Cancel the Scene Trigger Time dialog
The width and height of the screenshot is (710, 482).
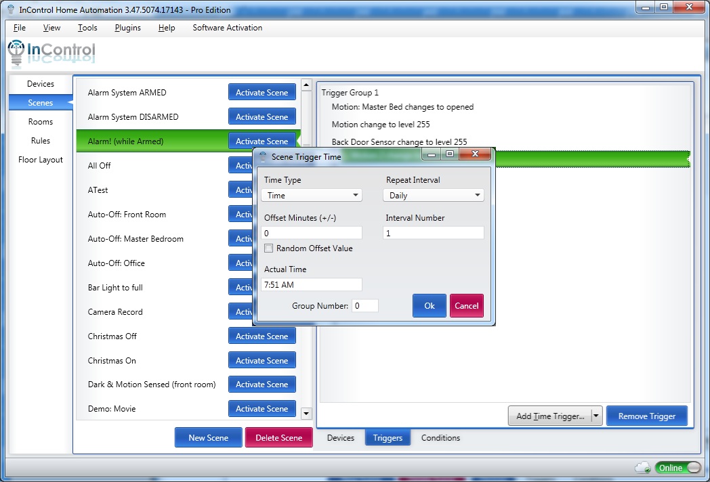[466, 306]
